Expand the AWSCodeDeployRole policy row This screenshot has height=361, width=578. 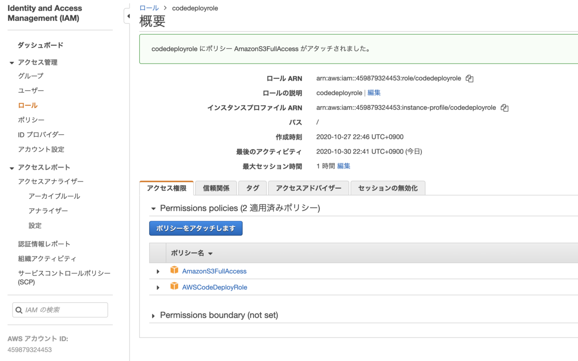coord(158,287)
